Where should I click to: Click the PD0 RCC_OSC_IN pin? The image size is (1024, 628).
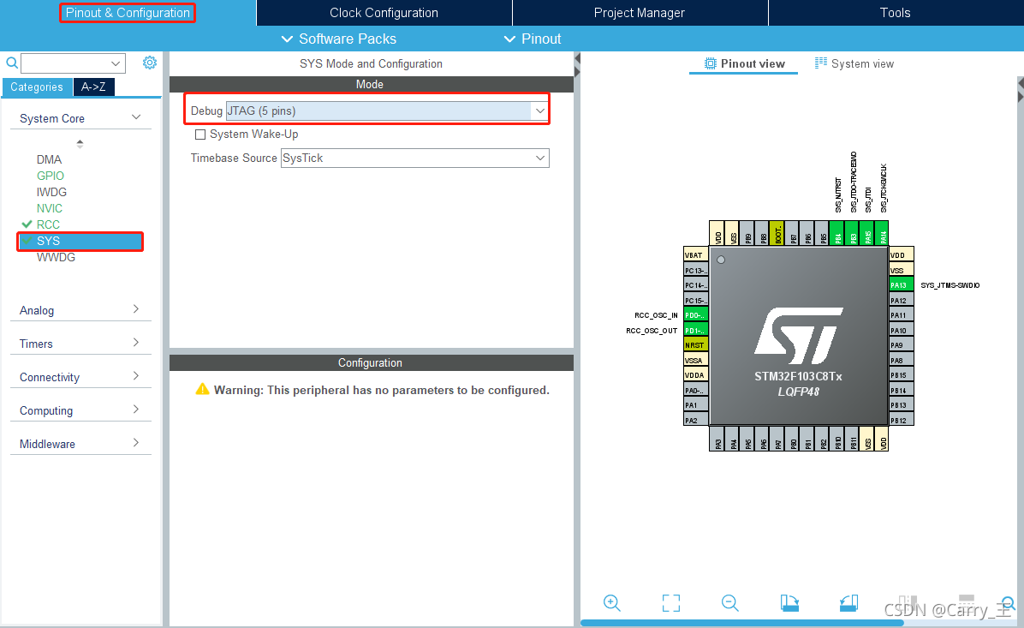pyautogui.click(x=695, y=315)
